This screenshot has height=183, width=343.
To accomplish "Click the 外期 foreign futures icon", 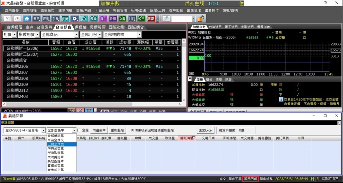I will point(113,19).
